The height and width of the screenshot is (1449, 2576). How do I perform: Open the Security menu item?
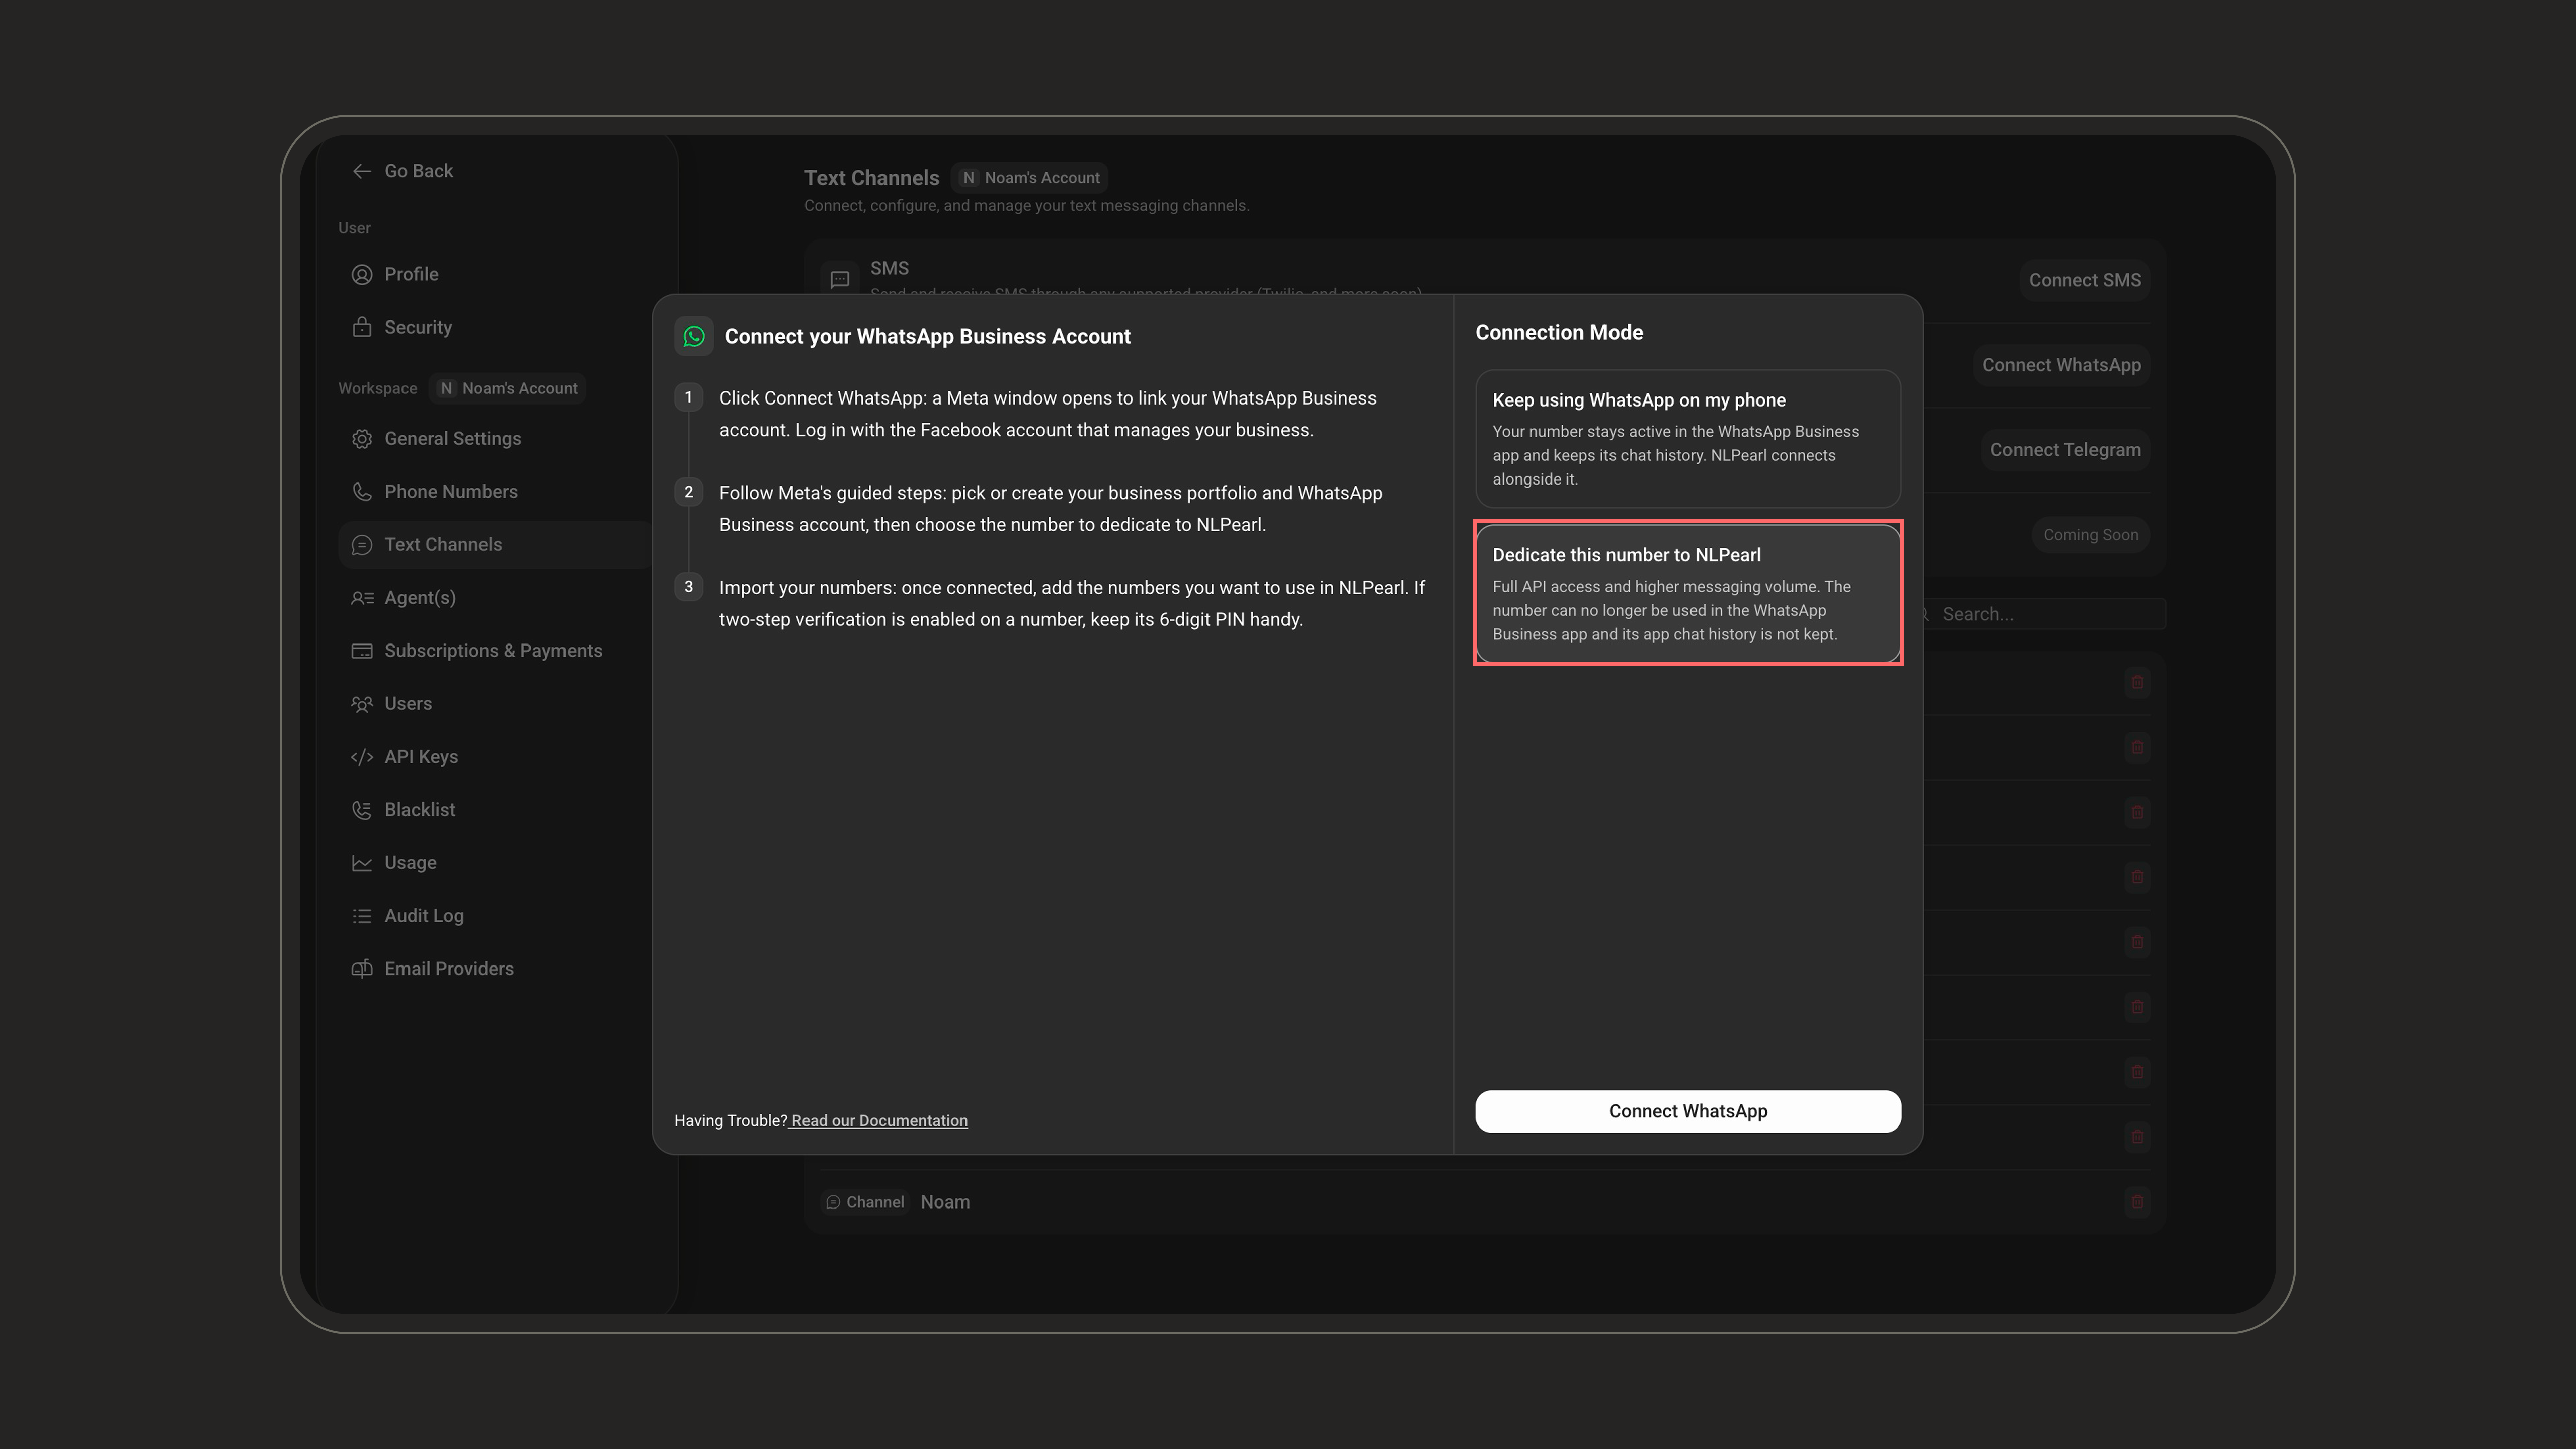click(x=495, y=327)
